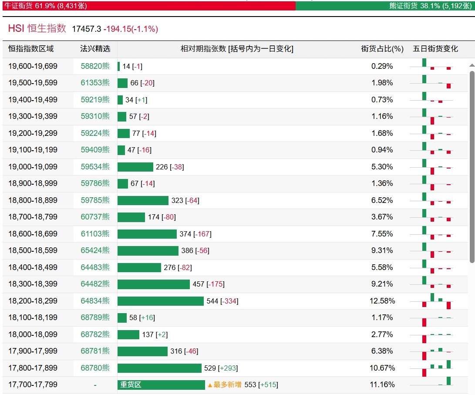
Task: Click the percentage 0.29%
Action: click(382, 66)
